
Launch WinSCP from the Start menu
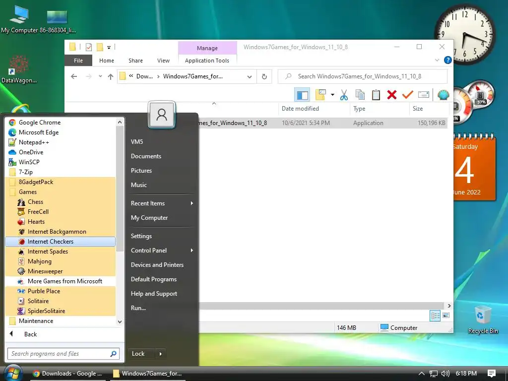pos(60,162)
